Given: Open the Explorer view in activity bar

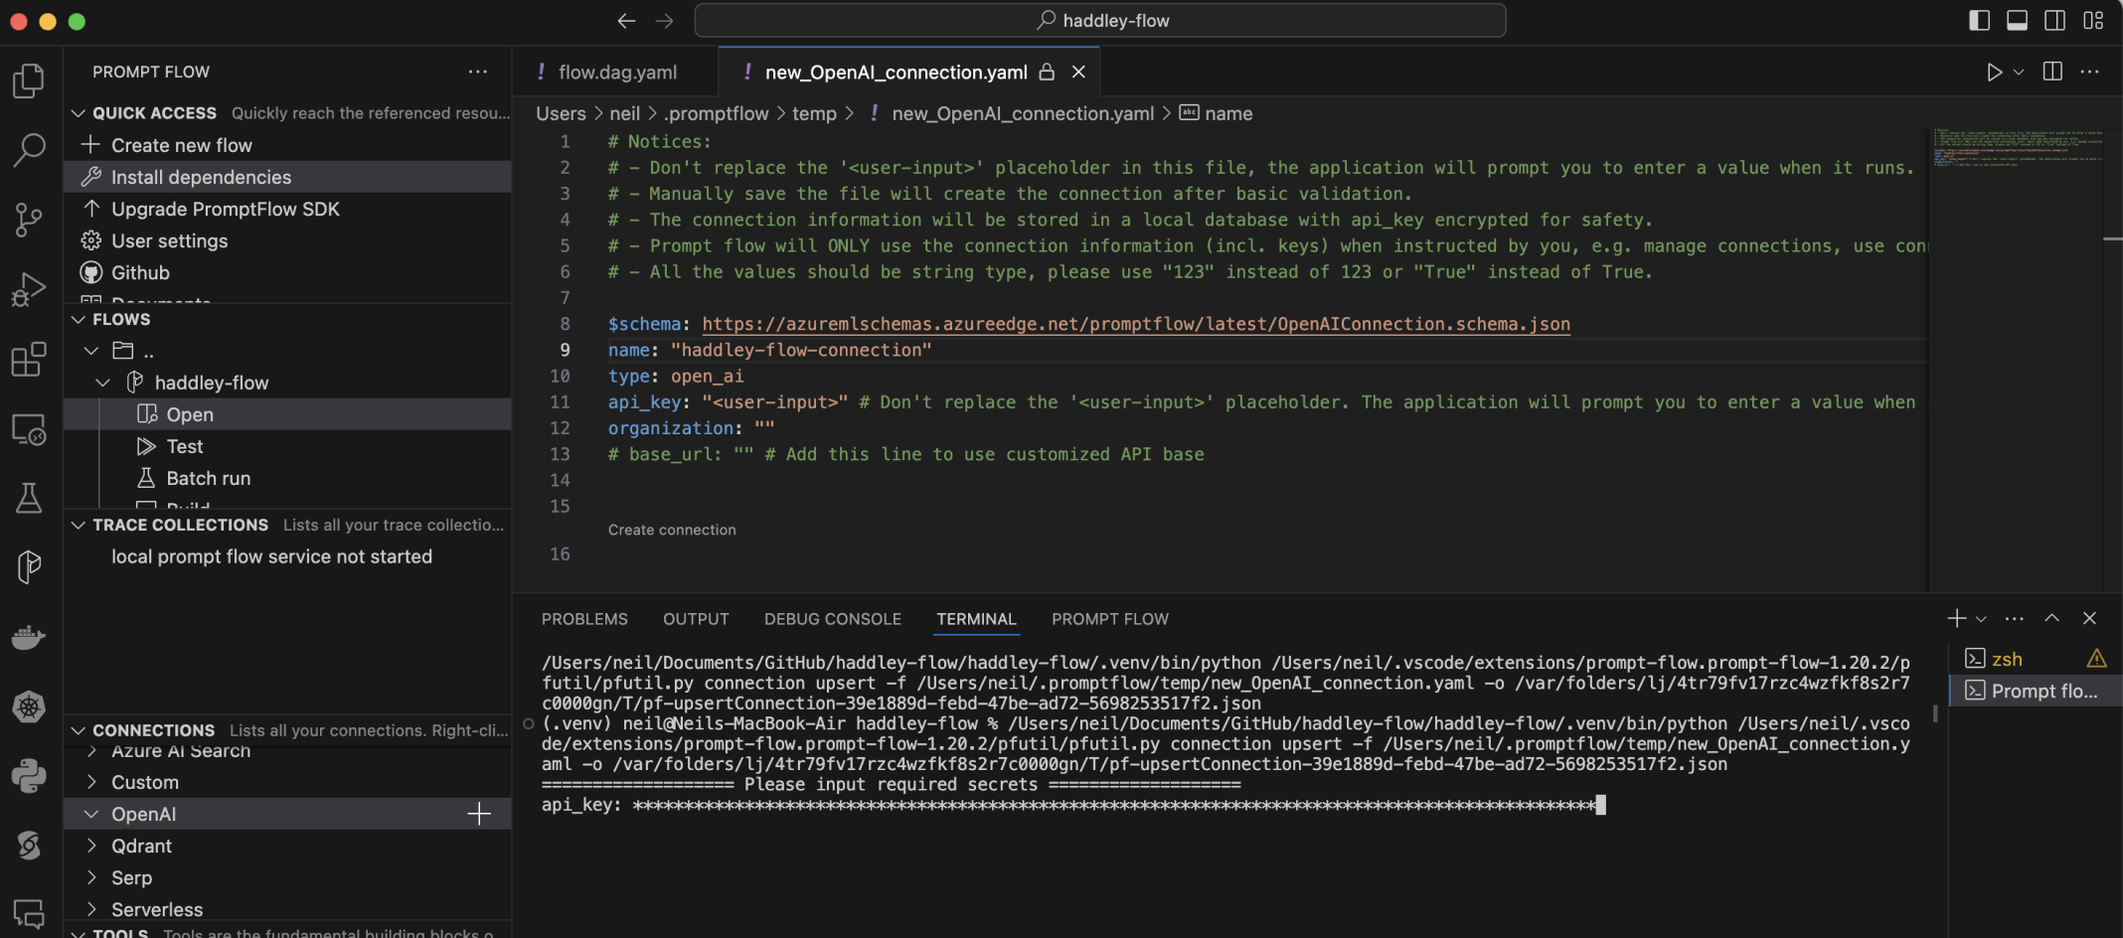Looking at the screenshot, I should [x=29, y=81].
